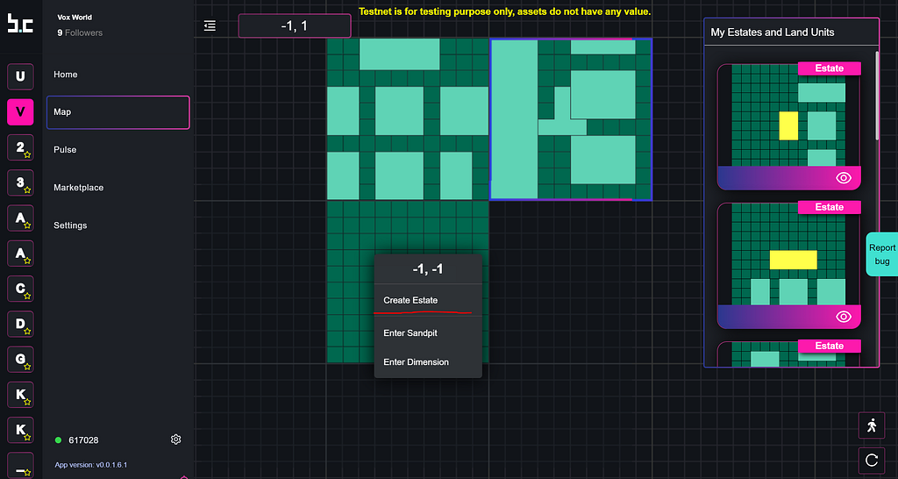The image size is (898, 479).
Task: Open the starred D world icon
Action: coord(20,325)
